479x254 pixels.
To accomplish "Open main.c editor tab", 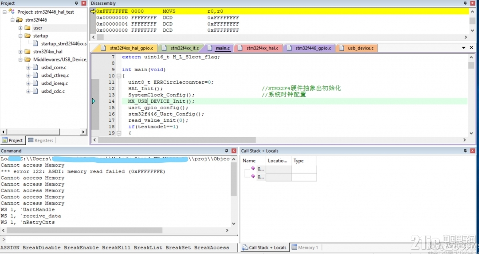I will pyautogui.click(x=220, y=48).
